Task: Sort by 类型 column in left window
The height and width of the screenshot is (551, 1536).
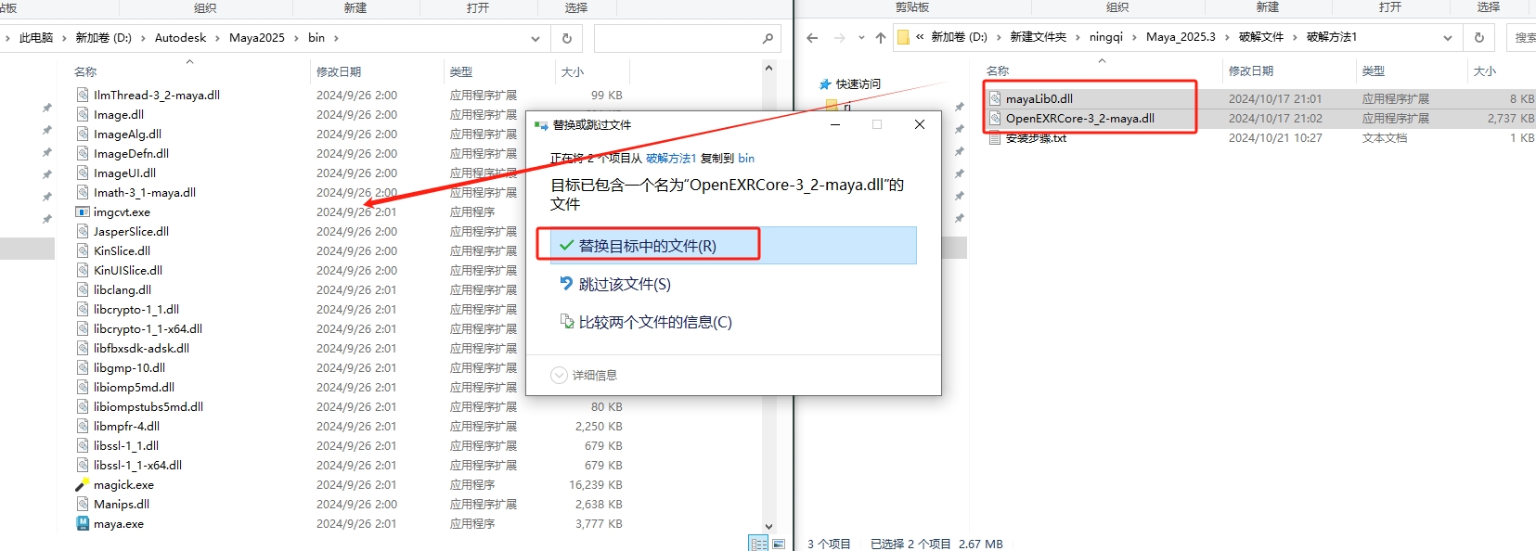Action: tap(461, 71)
